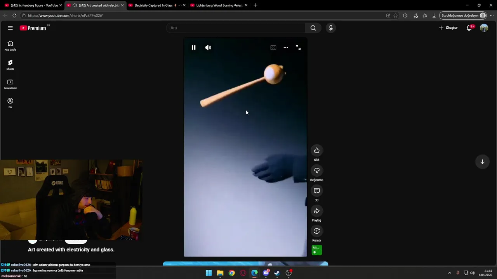Open the browser settings and more menu

click(492, 15)
